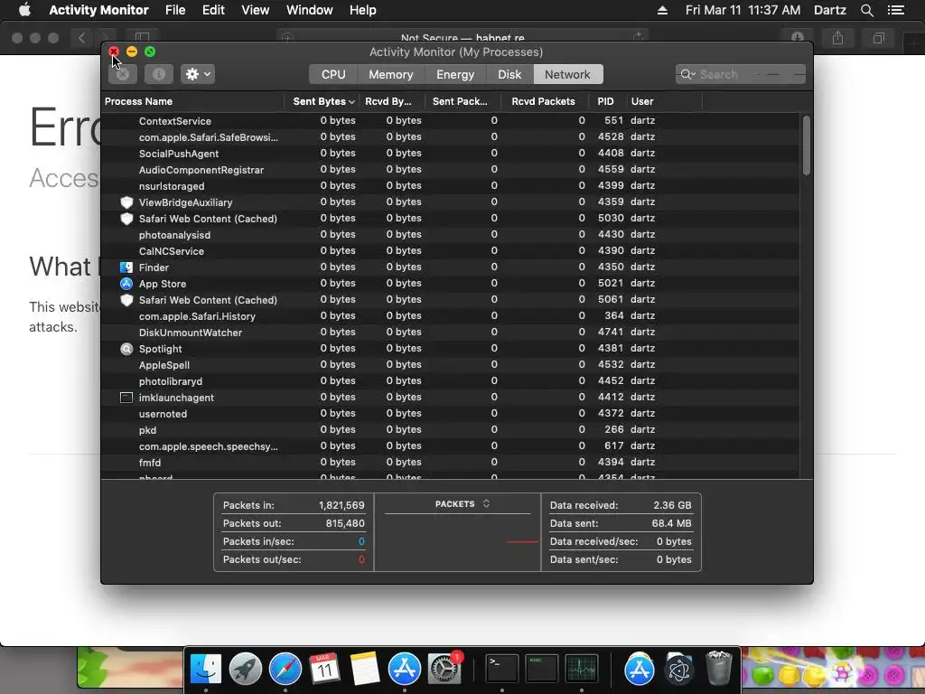Sort by Rcvd Packets column header
Image resolution: width=925 pixels, height=694 pixels.
(543, 101)
